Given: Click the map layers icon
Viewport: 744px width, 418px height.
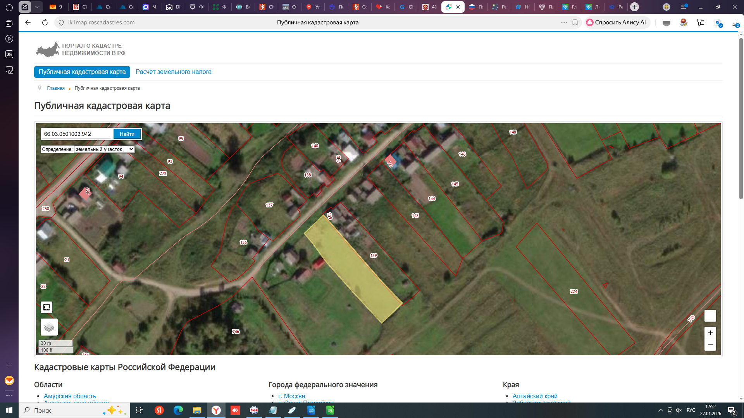Looking at the screenshot, I should coord(49,327).
